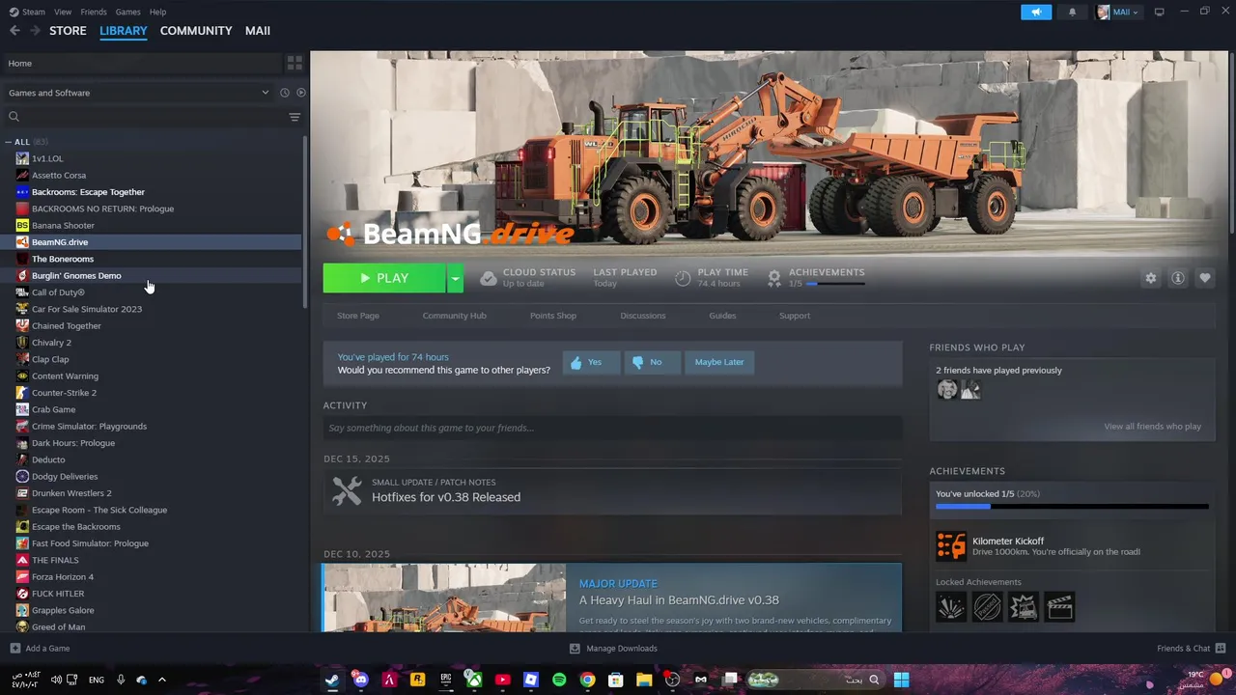Open the v0.38 major update thumbnail

point(444,598)
